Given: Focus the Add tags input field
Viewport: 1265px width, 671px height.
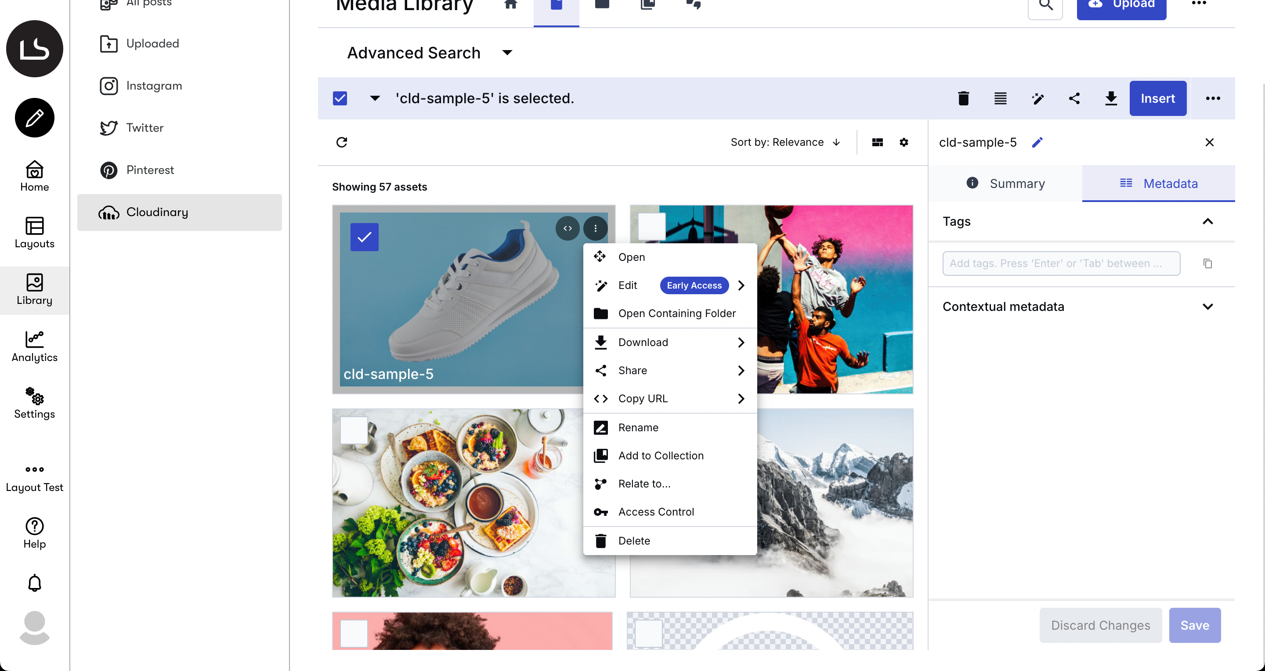Looking at the screenshot, I should tap(1061, 263).
